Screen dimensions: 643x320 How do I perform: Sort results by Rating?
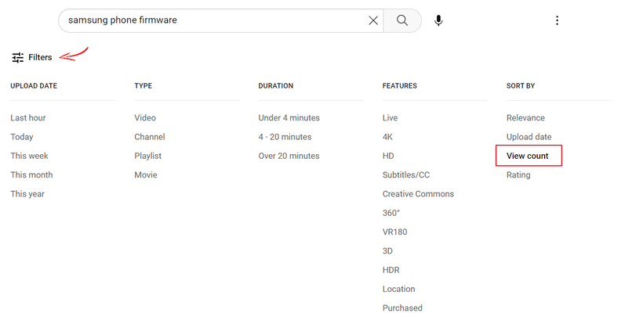[x=518, y=175]
